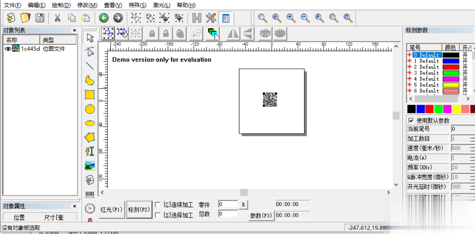
Task: Click the vertical mirror icon
Action: tap(247, 33)
